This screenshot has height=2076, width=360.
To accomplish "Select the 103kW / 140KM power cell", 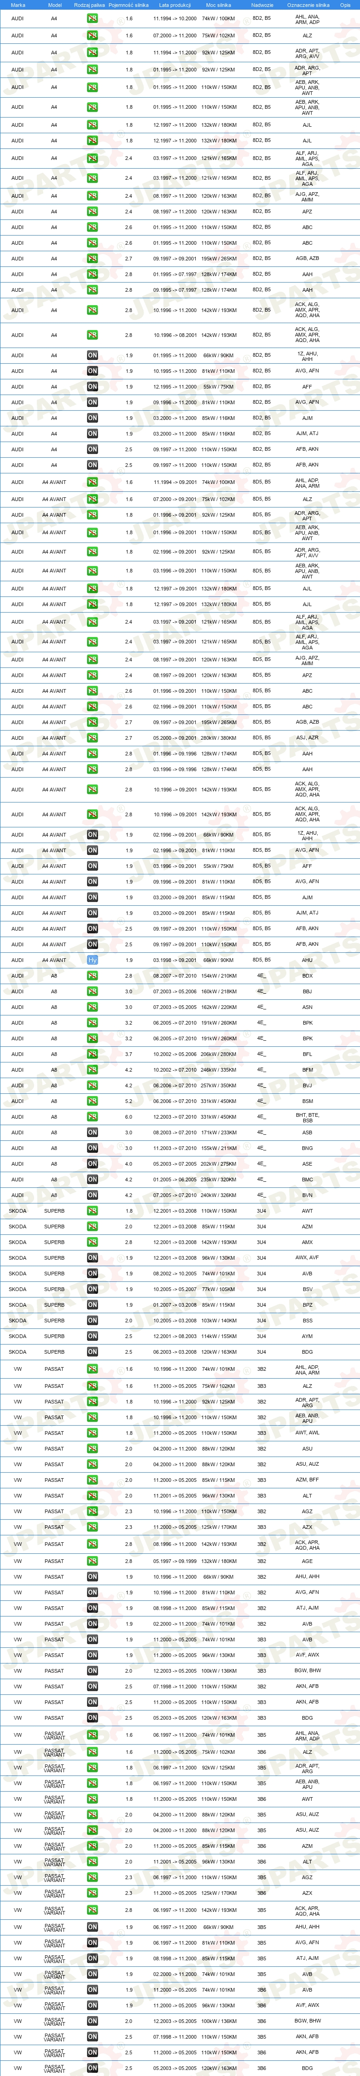I will click(x=219, y=1321).
